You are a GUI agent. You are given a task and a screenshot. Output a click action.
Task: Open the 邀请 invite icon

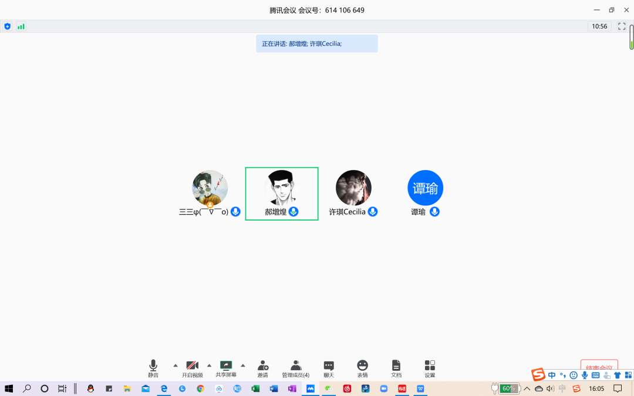pos(262,368)
